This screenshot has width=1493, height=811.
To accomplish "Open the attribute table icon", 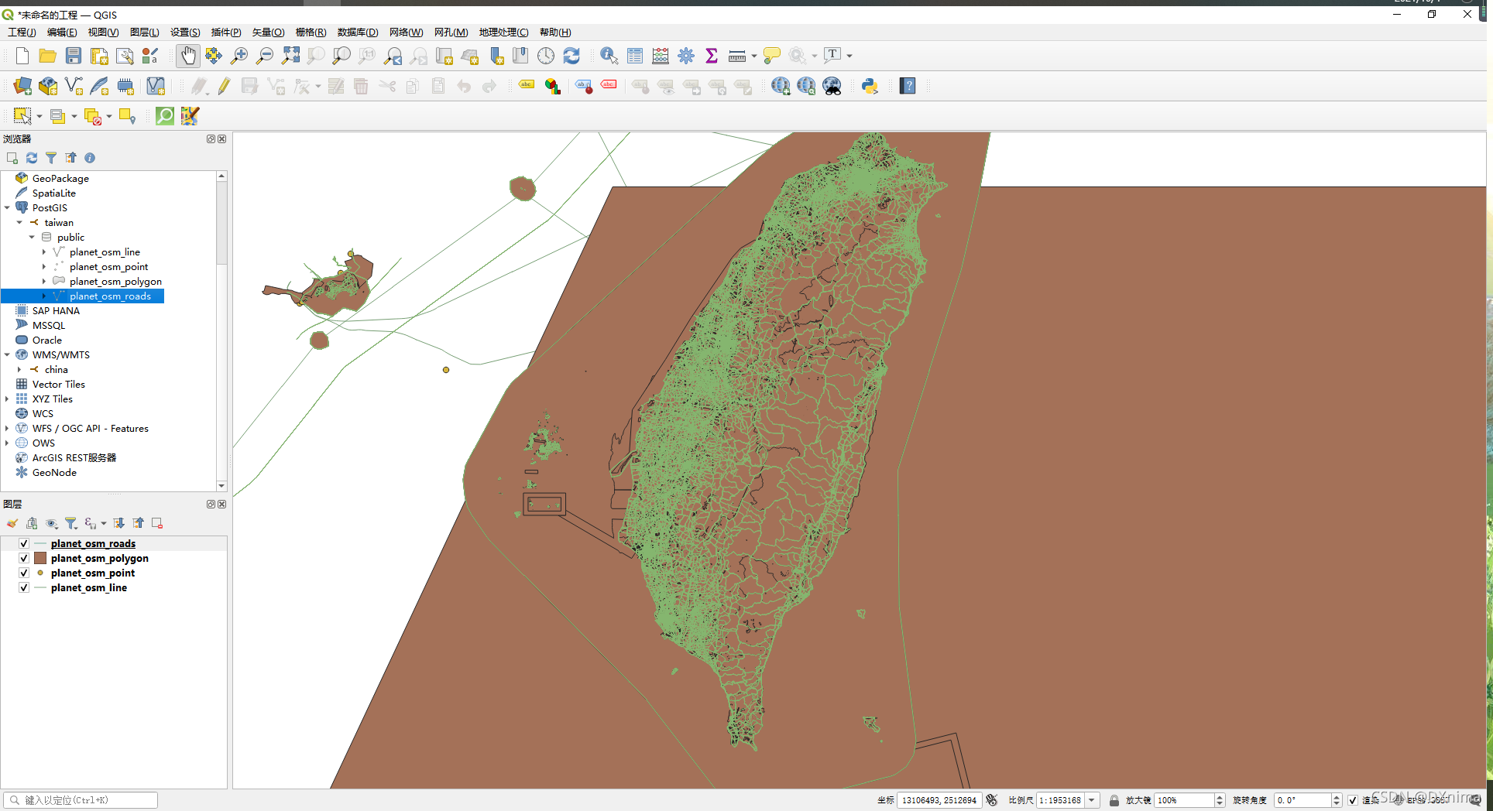I will [635, 56].
